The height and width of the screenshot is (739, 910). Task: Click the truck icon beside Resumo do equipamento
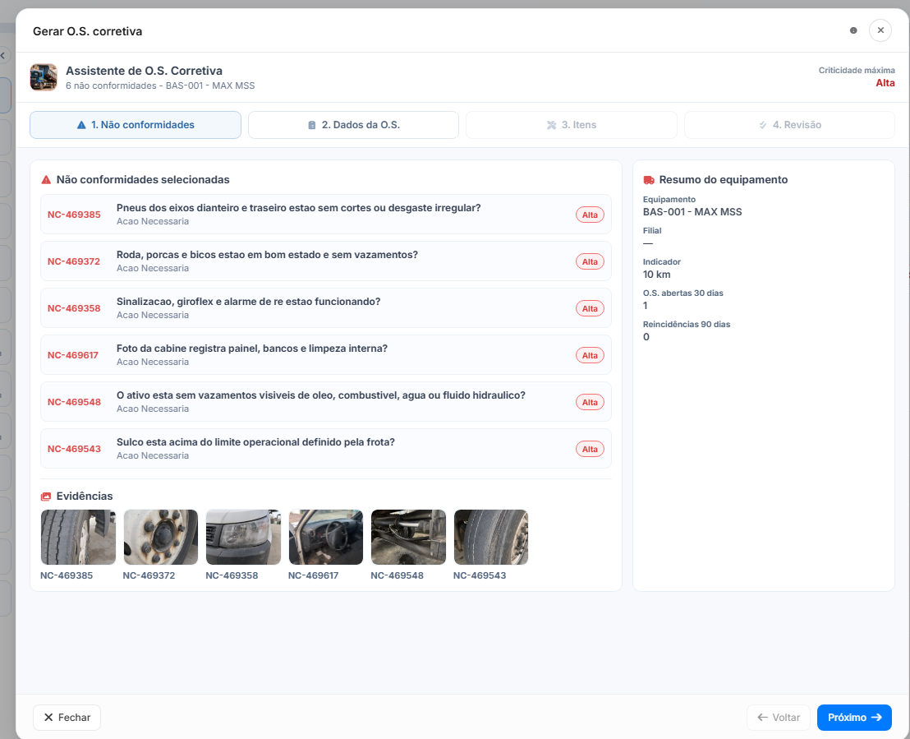pos(649,180)
